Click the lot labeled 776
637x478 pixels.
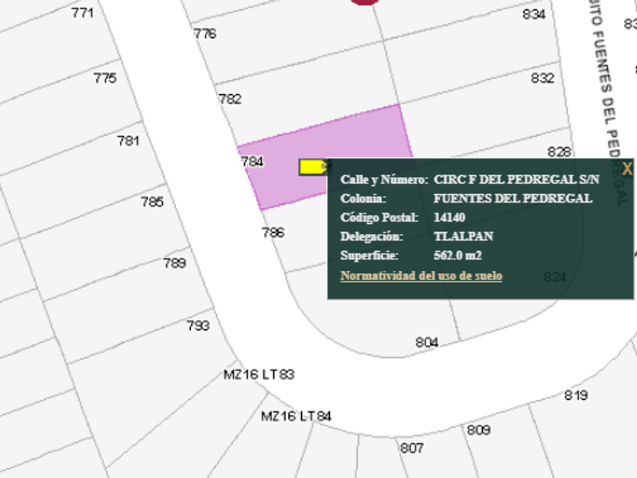[x=205, y=33]
